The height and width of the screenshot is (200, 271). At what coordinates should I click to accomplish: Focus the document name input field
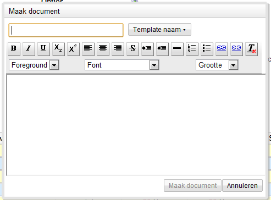coord(66,30)
